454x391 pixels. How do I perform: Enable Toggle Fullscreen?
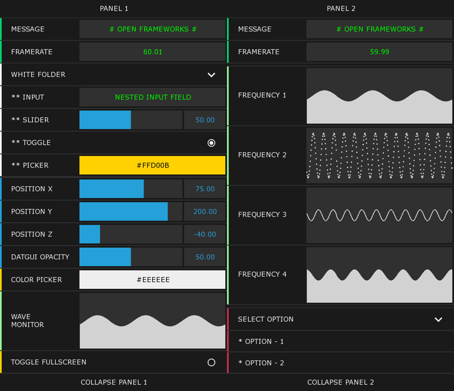click(x=211, y=363)
